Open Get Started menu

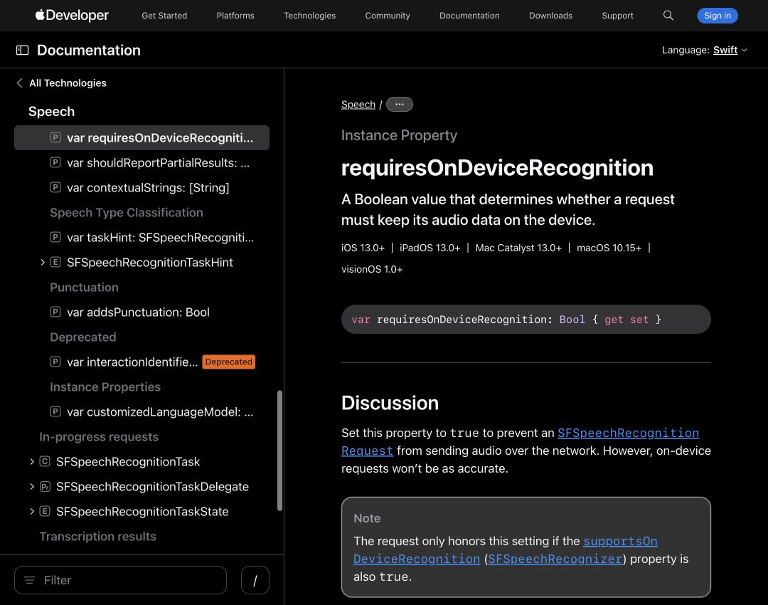point(164,16)
